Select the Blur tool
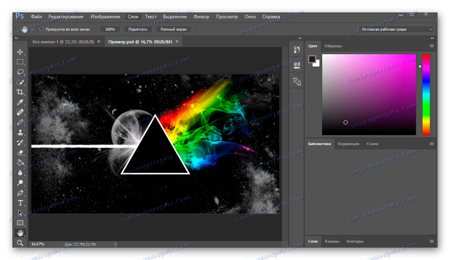The width and height of the screenshot is (450, 260). click(20, 173)
